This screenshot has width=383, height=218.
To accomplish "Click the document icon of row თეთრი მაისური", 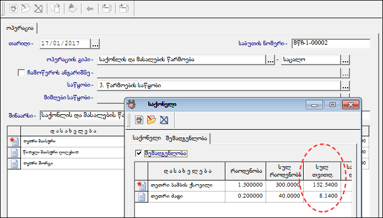I will click(x=14, y=141).
